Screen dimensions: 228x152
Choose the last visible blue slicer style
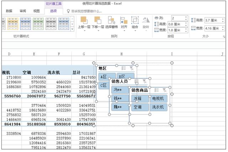pyautogui.click(x=64, y=24)
